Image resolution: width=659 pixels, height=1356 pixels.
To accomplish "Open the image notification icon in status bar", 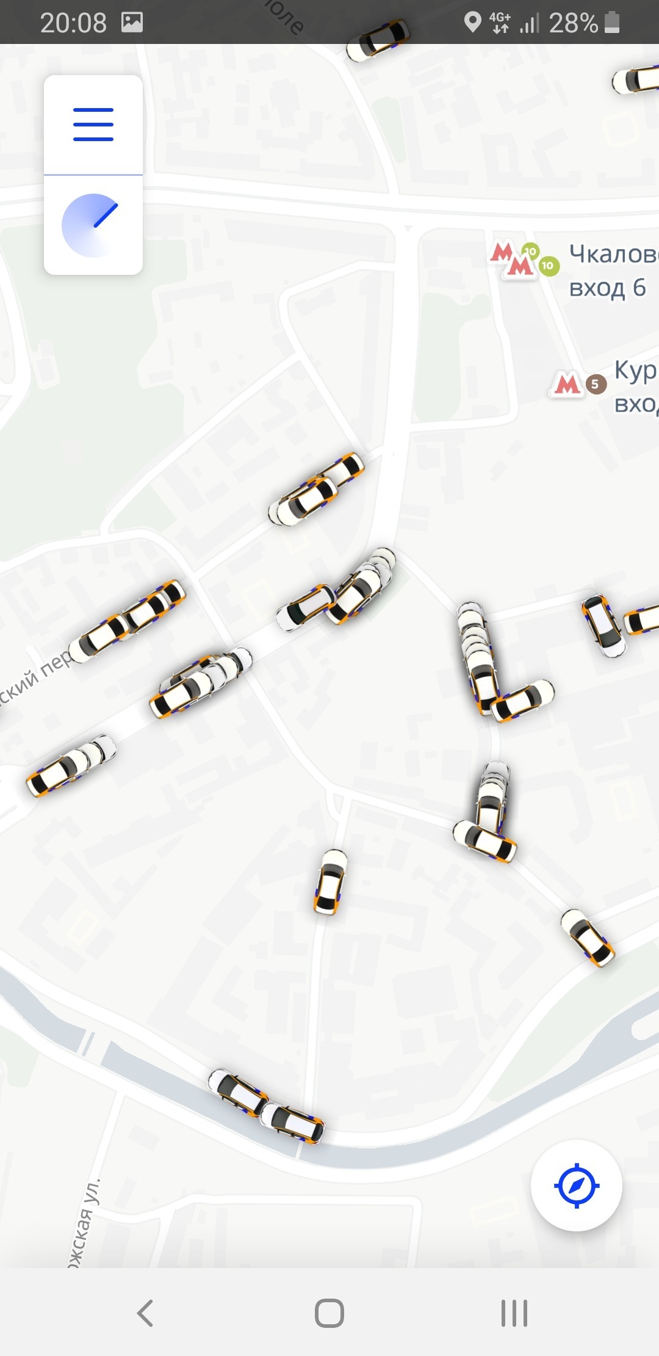I will (x=132, y=23).
